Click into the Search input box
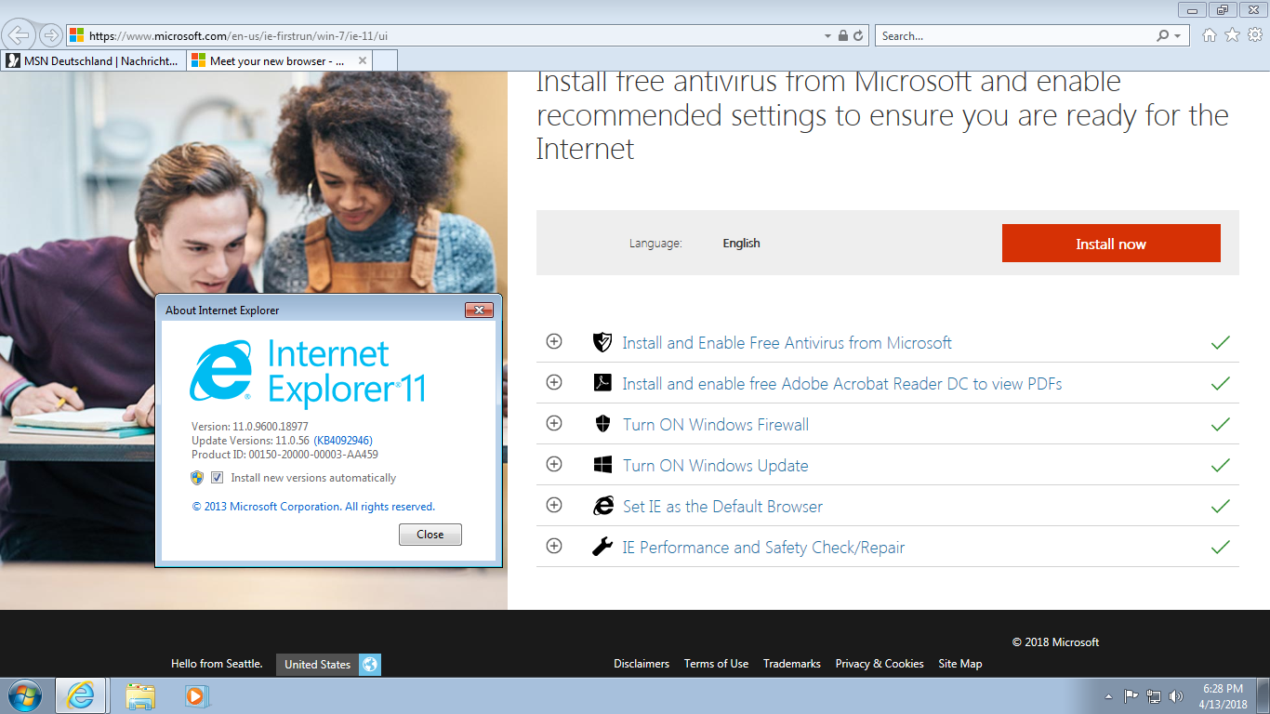 (1014, 35)
